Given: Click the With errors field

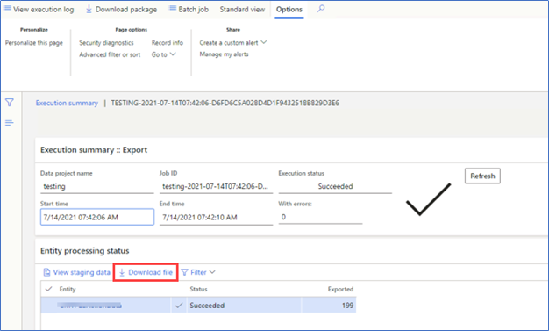Looking at the screenshot, I should pos(320,217).
